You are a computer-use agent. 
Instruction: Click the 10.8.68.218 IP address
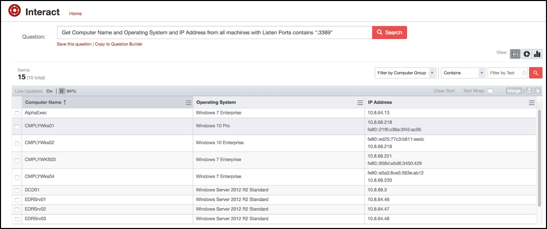pyautogui.click(x=380, y=123)
